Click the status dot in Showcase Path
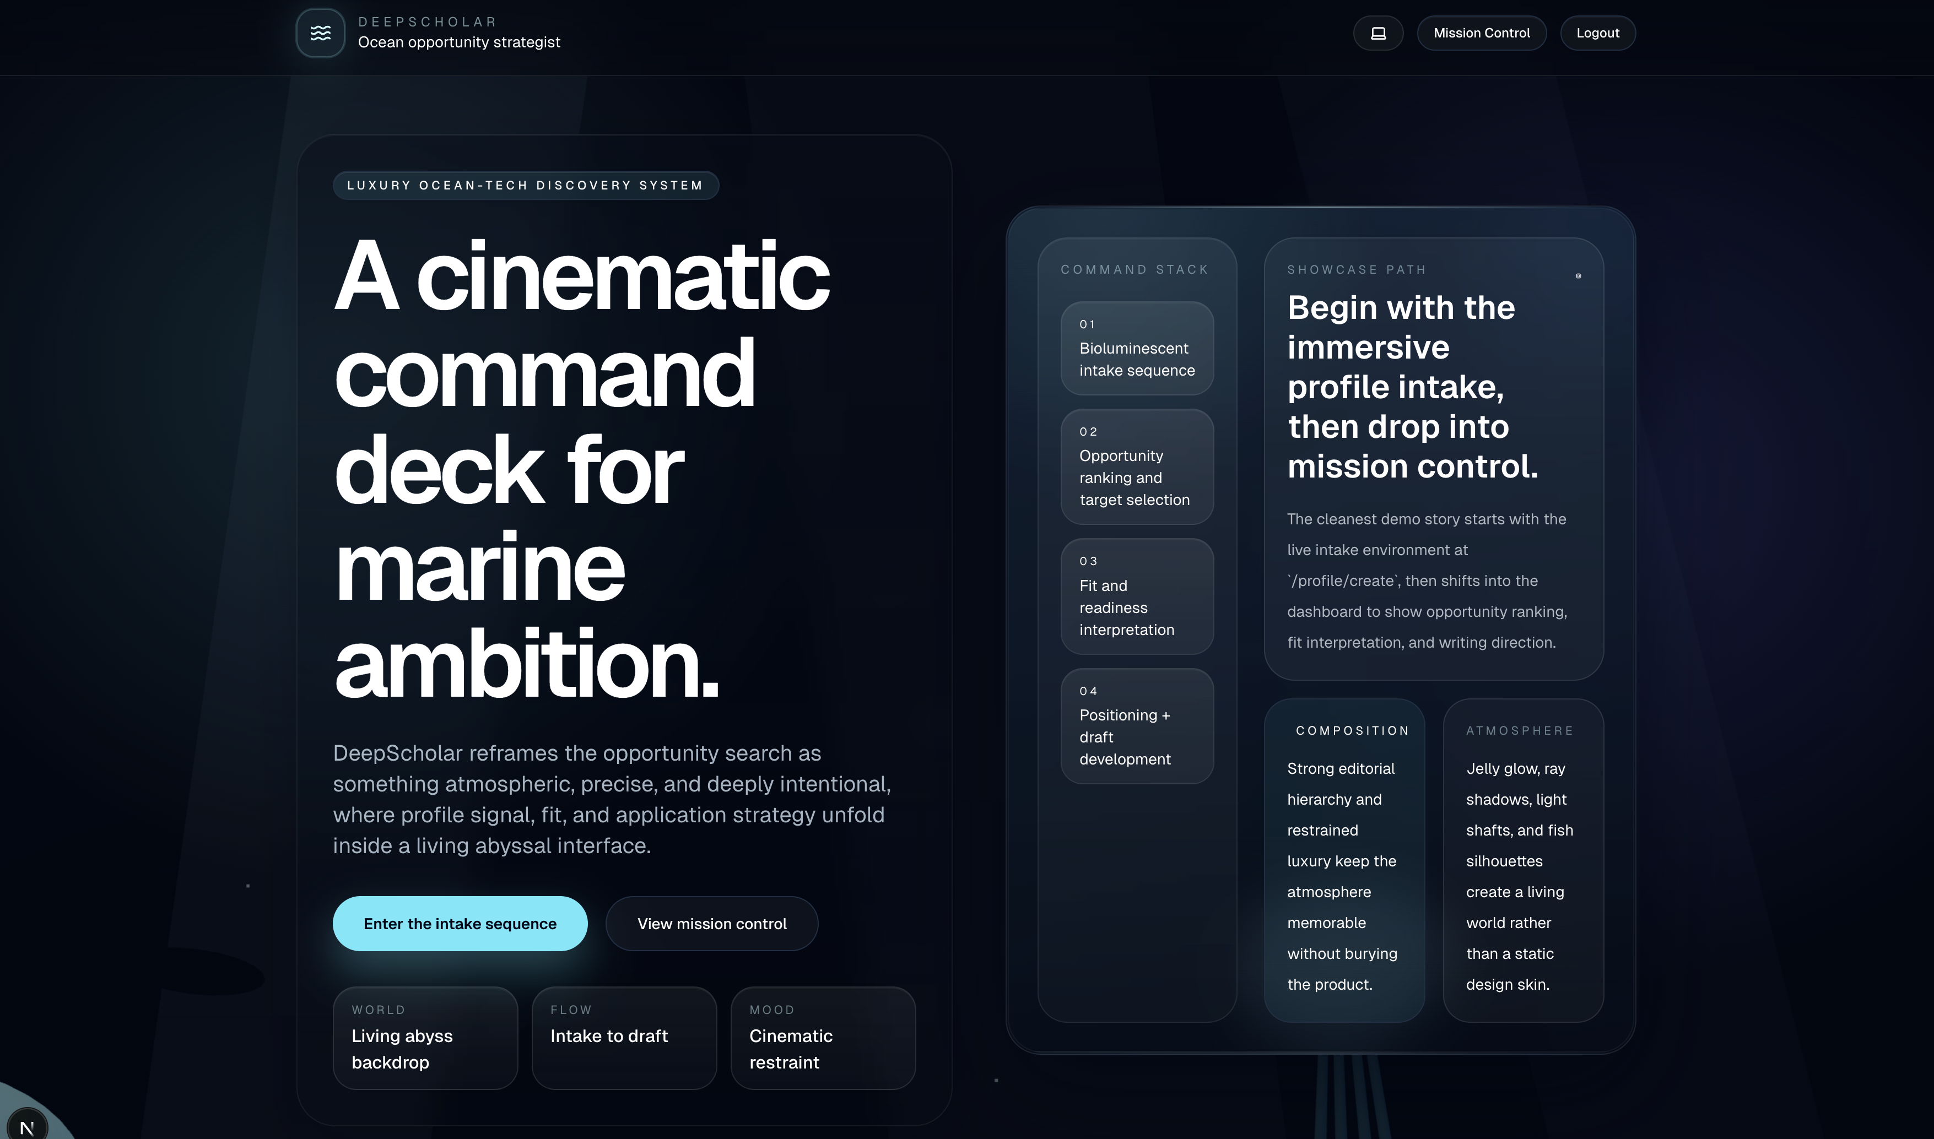This screenshot has height=1139, width=1934. [1578, 275]
